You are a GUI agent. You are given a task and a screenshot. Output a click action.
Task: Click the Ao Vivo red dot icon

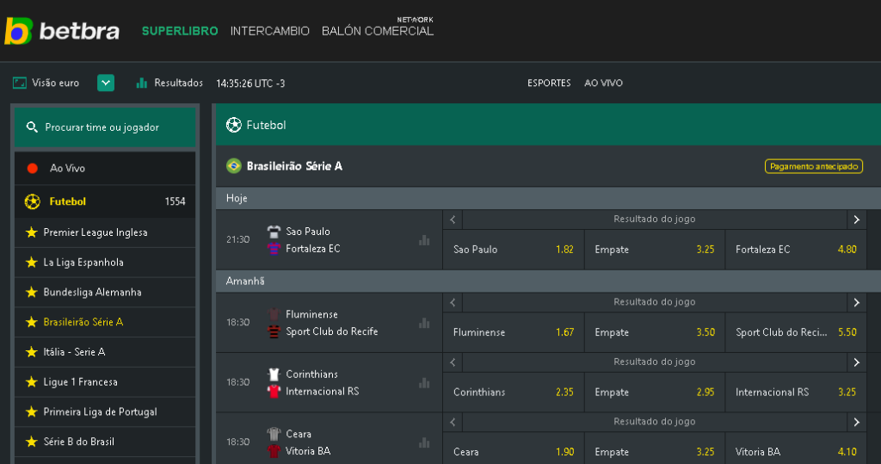pyautogui.click(x=33, y=169)
